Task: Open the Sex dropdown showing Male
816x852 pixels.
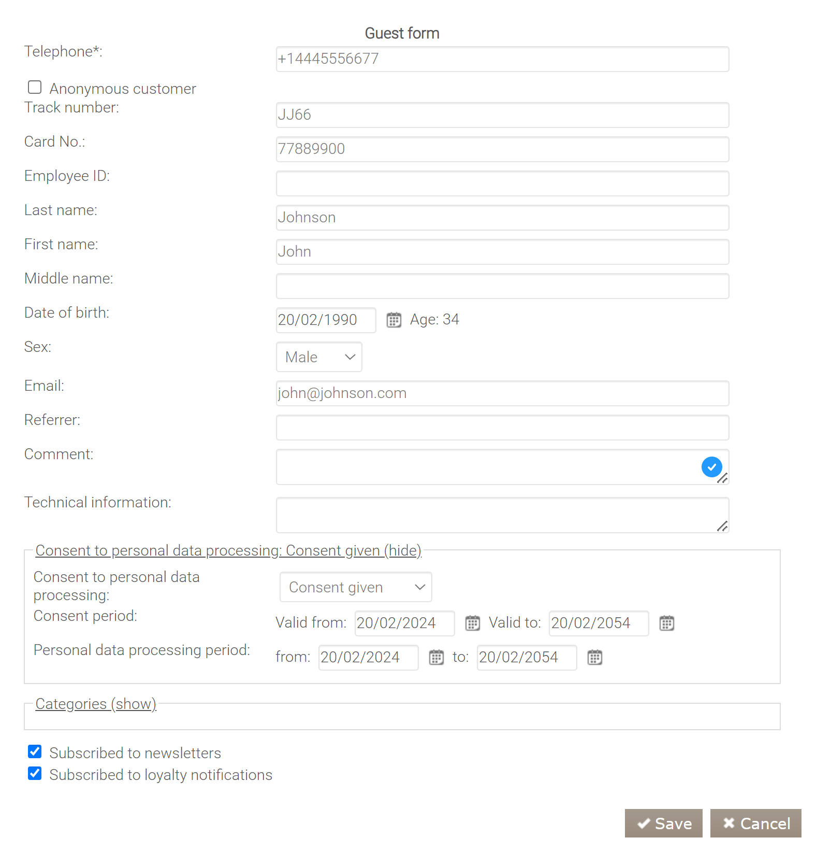Action: click(x=319, y=357)
